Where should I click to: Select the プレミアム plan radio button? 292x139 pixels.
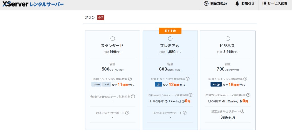[x=170, y=39]
